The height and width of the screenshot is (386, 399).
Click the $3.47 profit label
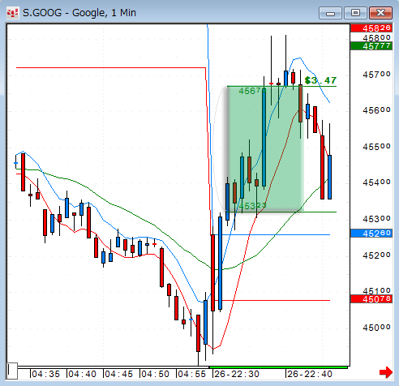point(320,80)
